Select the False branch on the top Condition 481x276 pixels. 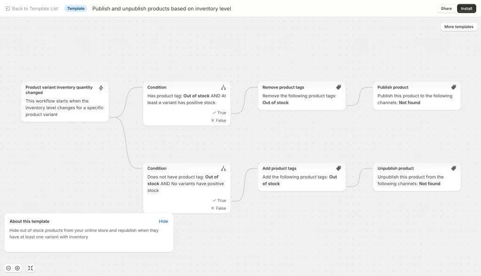pos(219,120)
